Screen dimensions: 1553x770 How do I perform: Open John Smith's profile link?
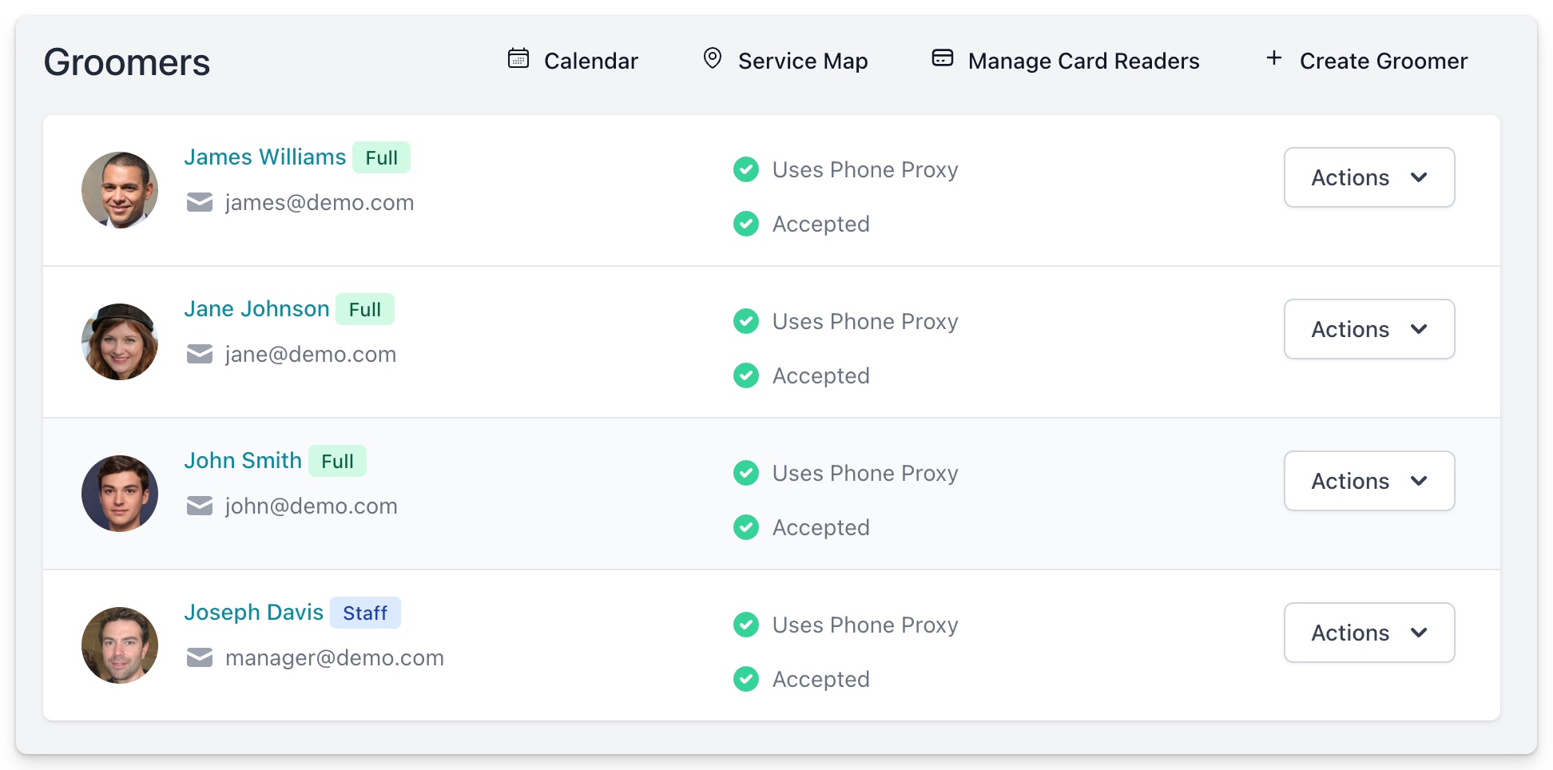pos(243,461)
